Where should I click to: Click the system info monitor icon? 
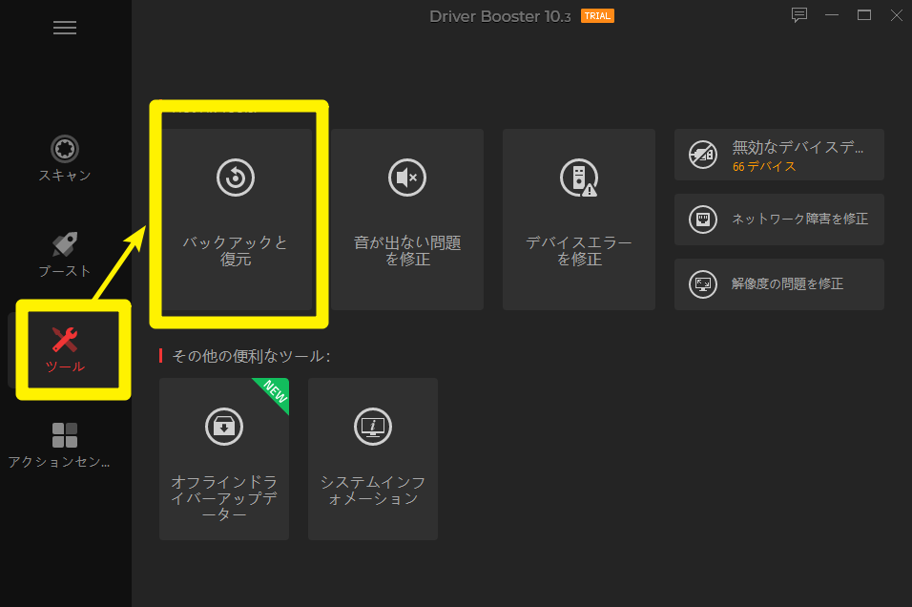373,427
